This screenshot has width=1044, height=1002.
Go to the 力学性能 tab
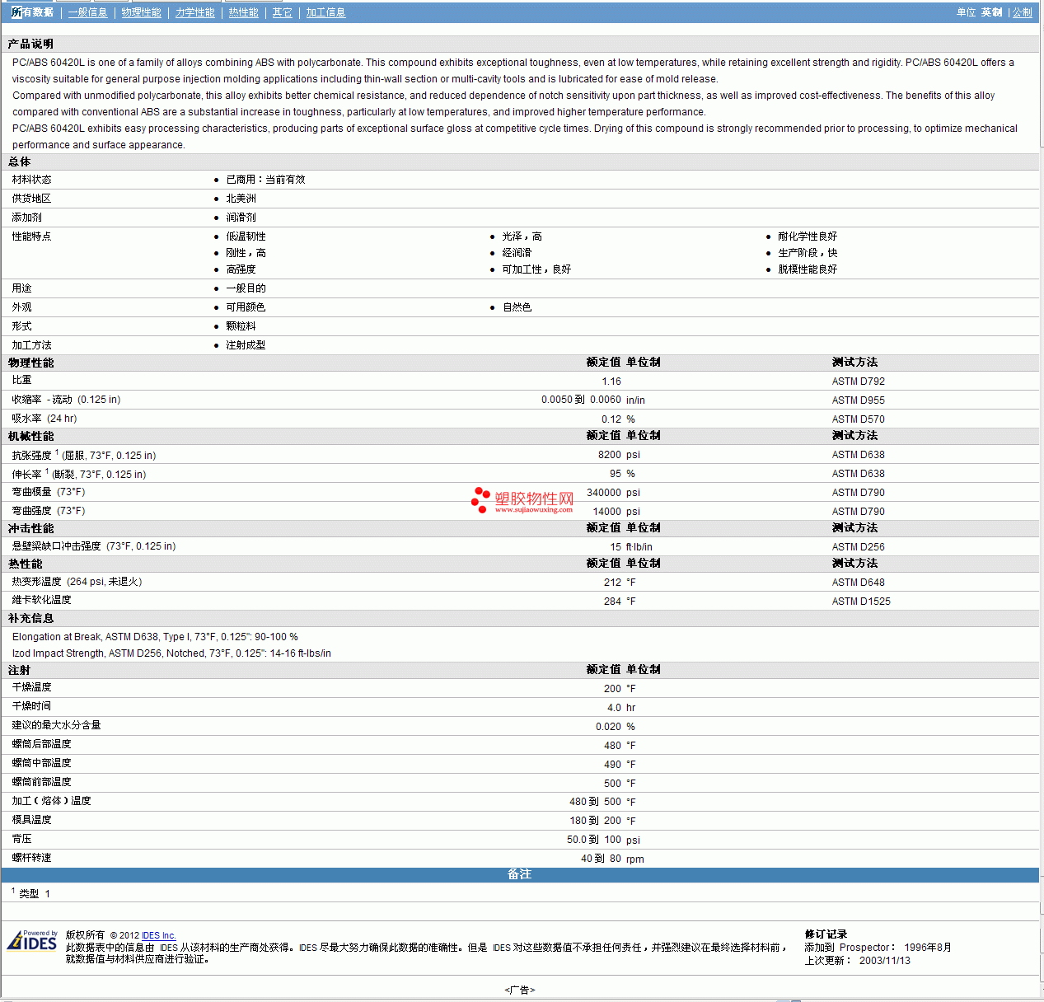coord(194,12)
